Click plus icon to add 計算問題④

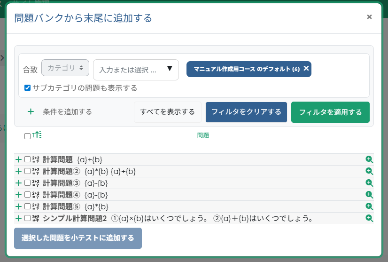(x=18, y=195)
